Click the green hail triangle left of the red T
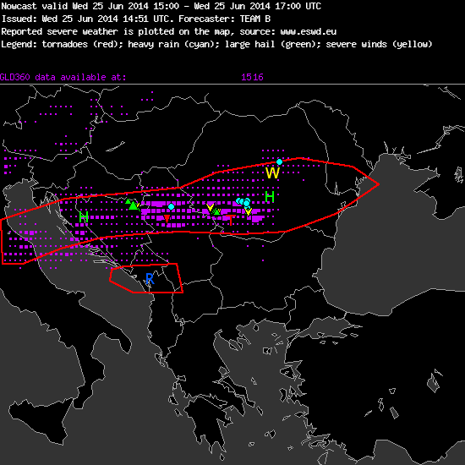Viewport: 465px width, 465px height. 216,211
